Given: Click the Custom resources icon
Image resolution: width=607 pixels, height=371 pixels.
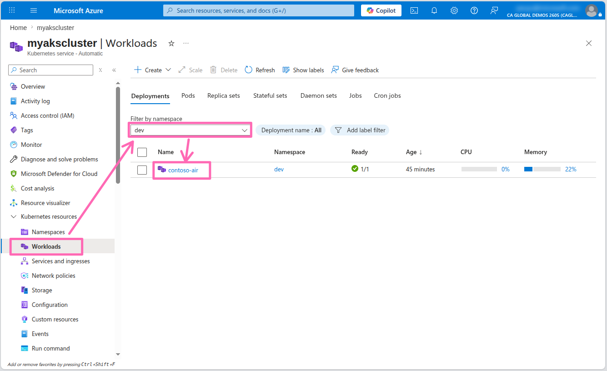Looking at the screenshot, I should pos(25,319).
